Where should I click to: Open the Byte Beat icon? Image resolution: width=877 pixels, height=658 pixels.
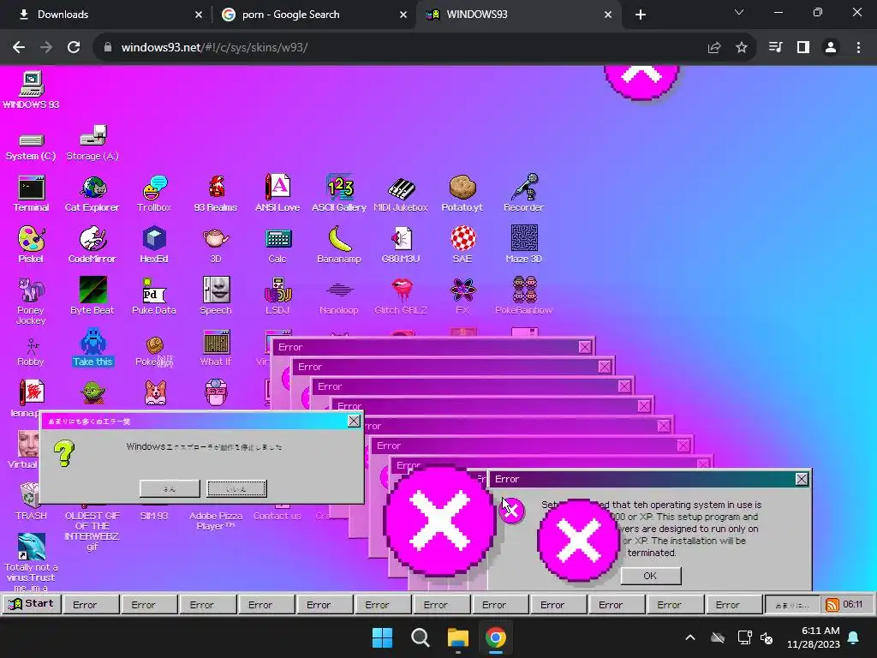pyautogui.click(x=92, y=296)
